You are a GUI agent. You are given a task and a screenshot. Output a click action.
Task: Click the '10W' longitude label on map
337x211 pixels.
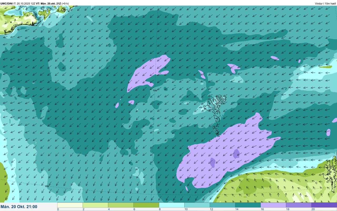click(155, 91)
